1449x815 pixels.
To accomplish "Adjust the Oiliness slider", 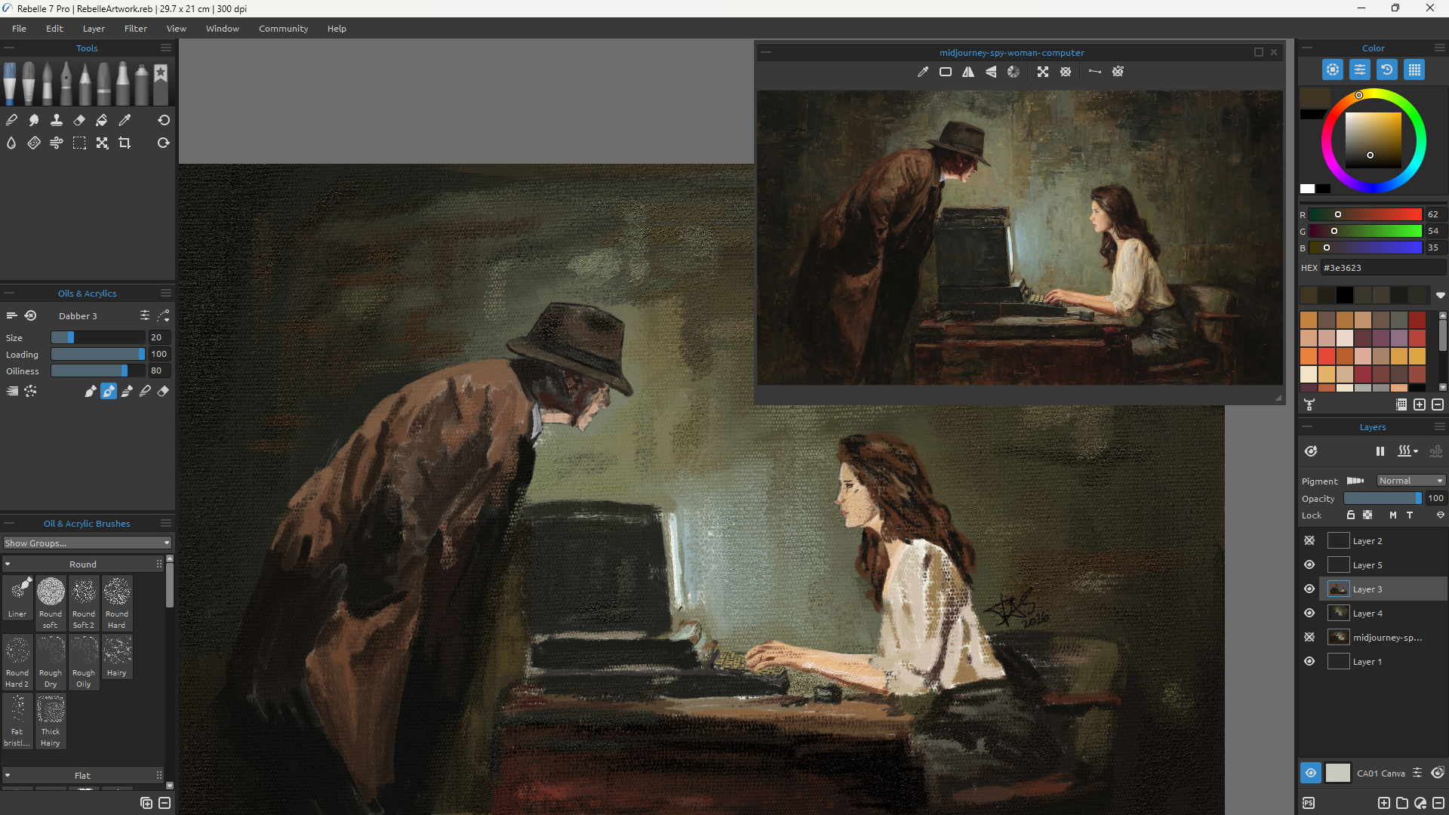I will click(98, 371).
